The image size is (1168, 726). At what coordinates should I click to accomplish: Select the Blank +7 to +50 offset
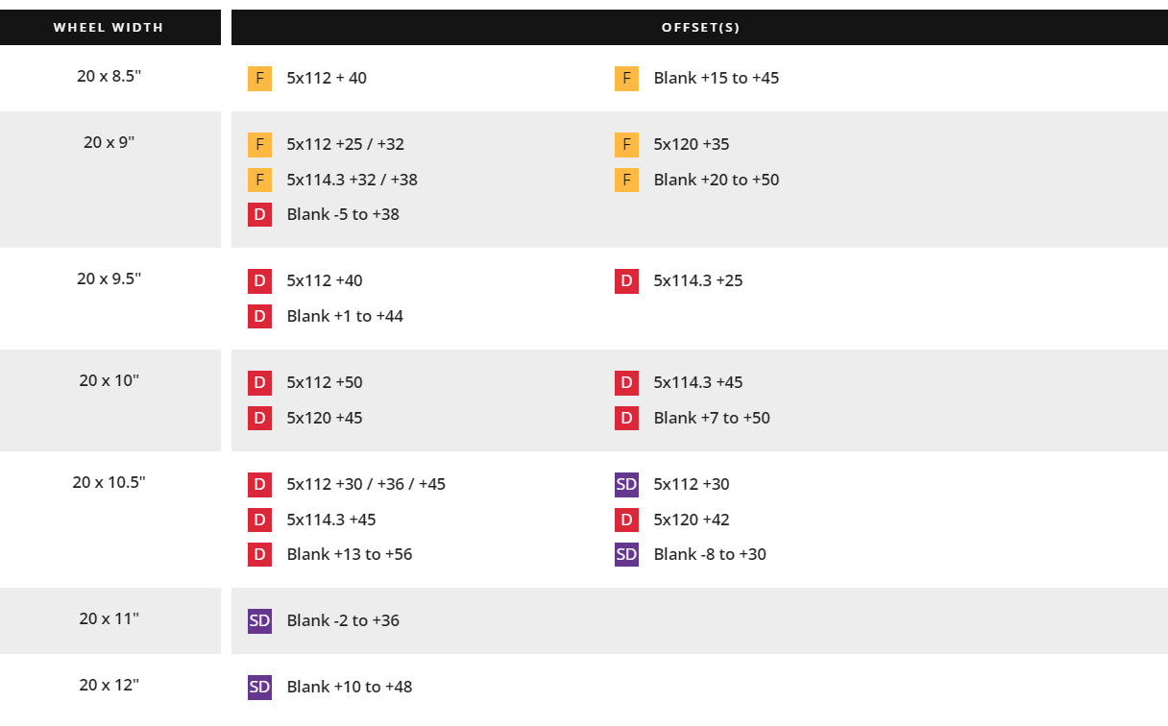point(711,418)
